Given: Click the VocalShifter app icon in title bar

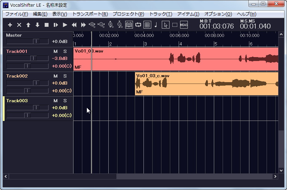Looking at the screenshot, I should pyautogui.click(x=6, y=5).
